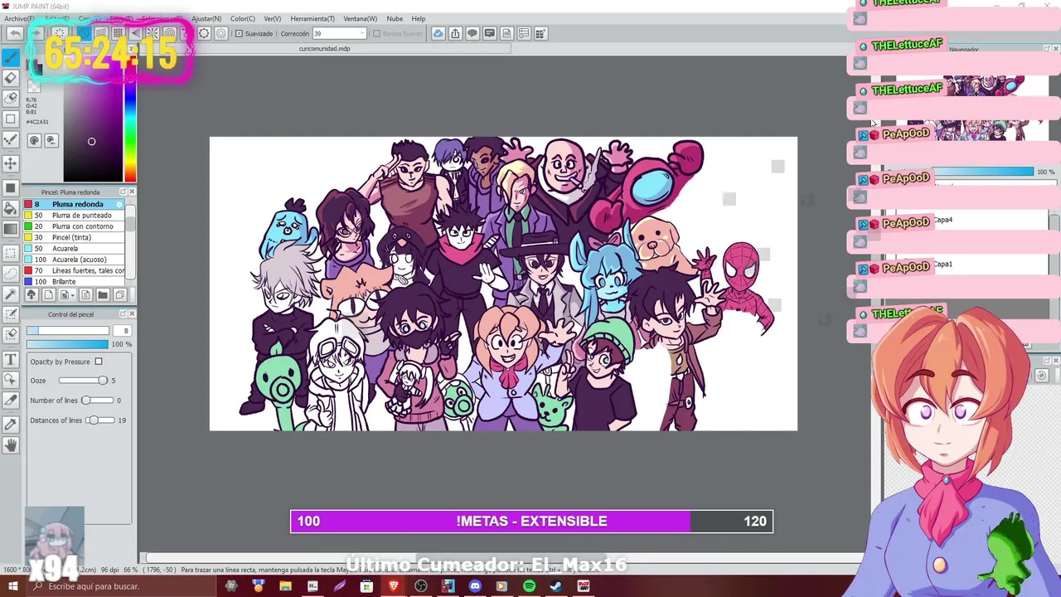
Task: Enable the grid snap icon
Action: point(118,33)
